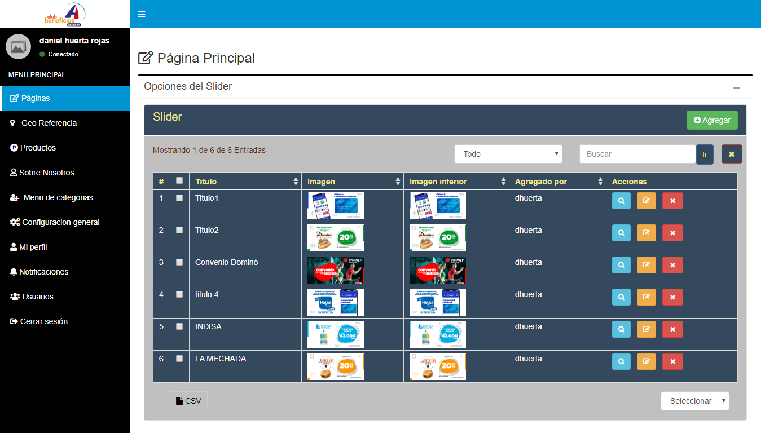
Task: Select the checkbox beside INDISA
Action: (x=179, y=326)
